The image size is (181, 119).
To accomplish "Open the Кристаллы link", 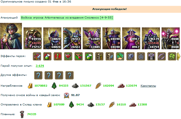I will point(148,86).
